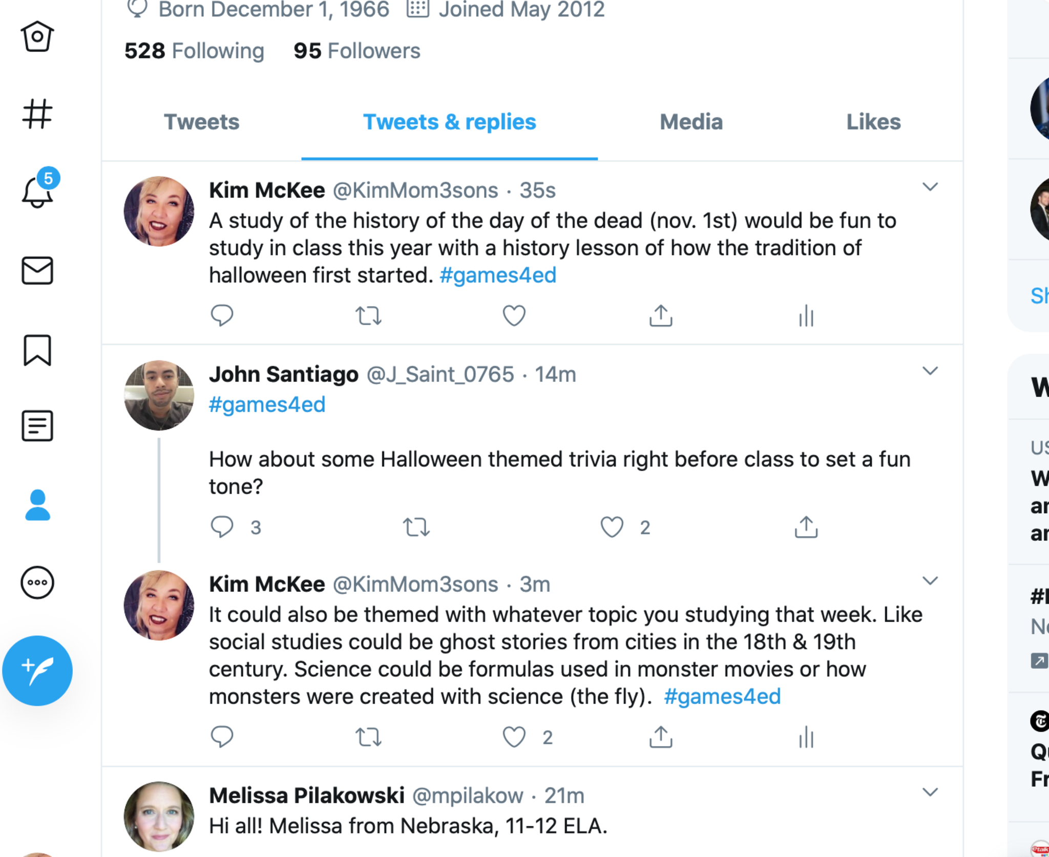Image resolution: width=1049 pixels, height=857 pixels.
Task: Click Melissa Pilakowski's profile picture
Action: tap(159, 816)
